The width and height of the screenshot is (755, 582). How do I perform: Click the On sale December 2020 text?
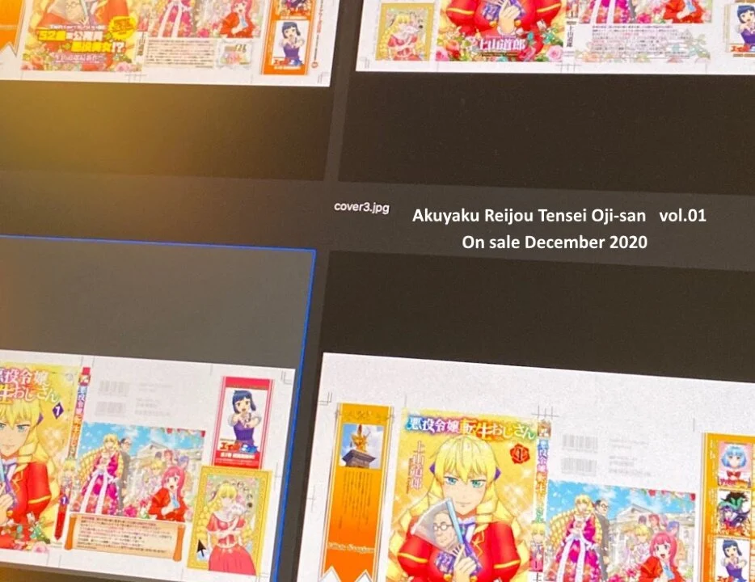[x=555, y=242]
